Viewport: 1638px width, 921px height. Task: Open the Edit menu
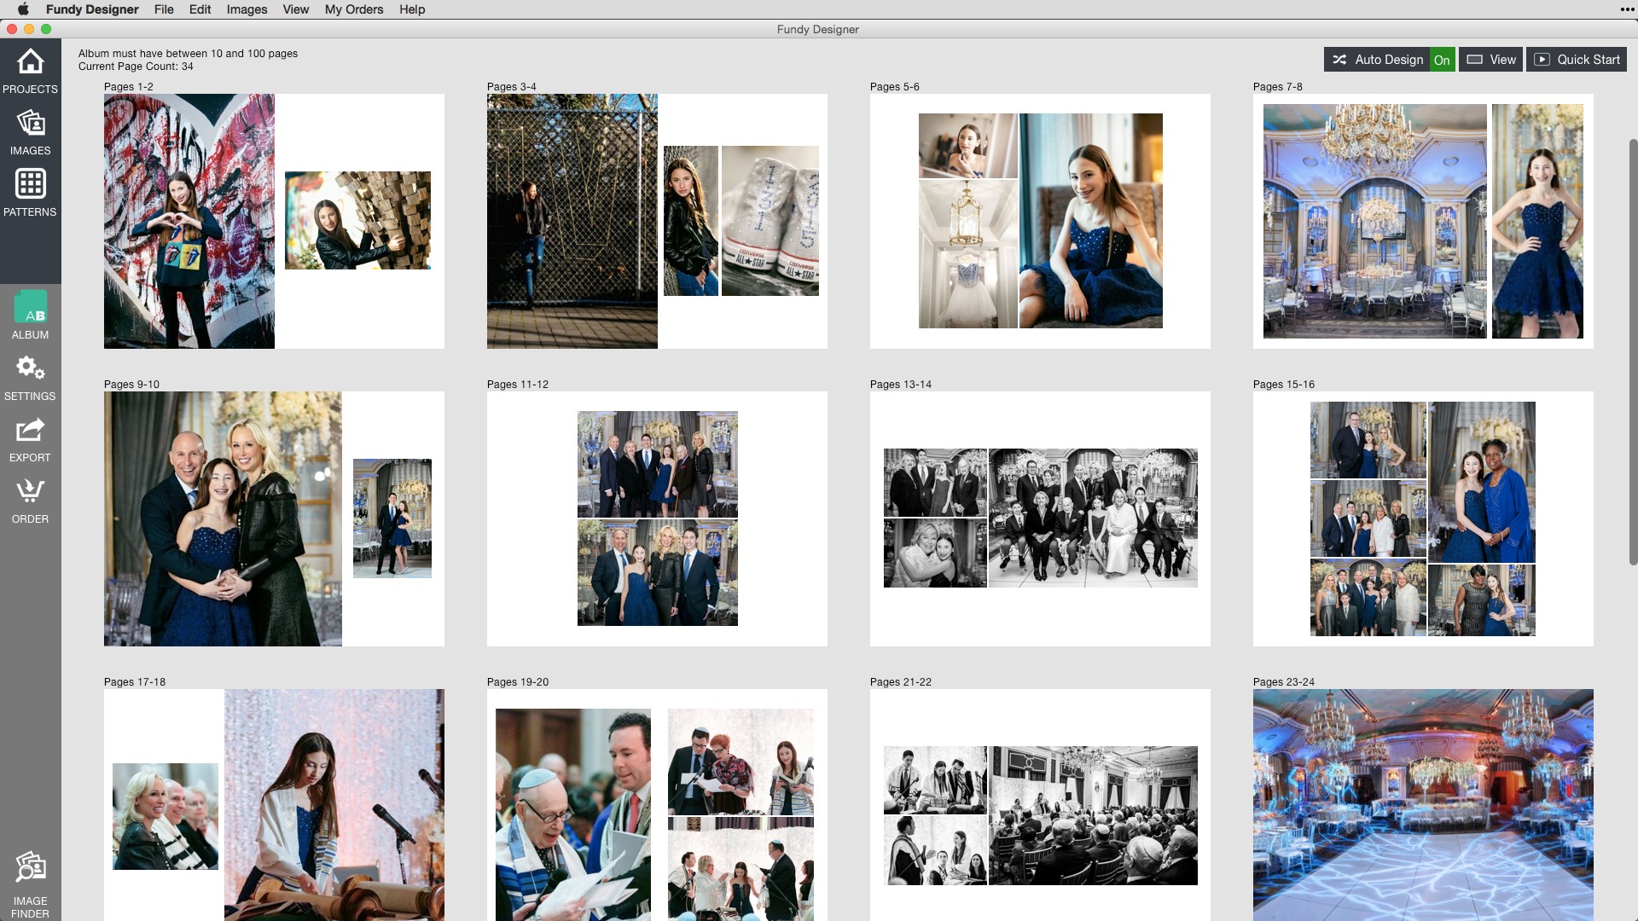coord(200,9)
